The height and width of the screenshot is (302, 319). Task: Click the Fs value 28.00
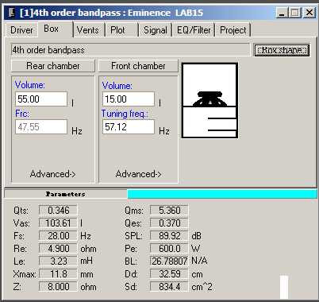(58, 236)
